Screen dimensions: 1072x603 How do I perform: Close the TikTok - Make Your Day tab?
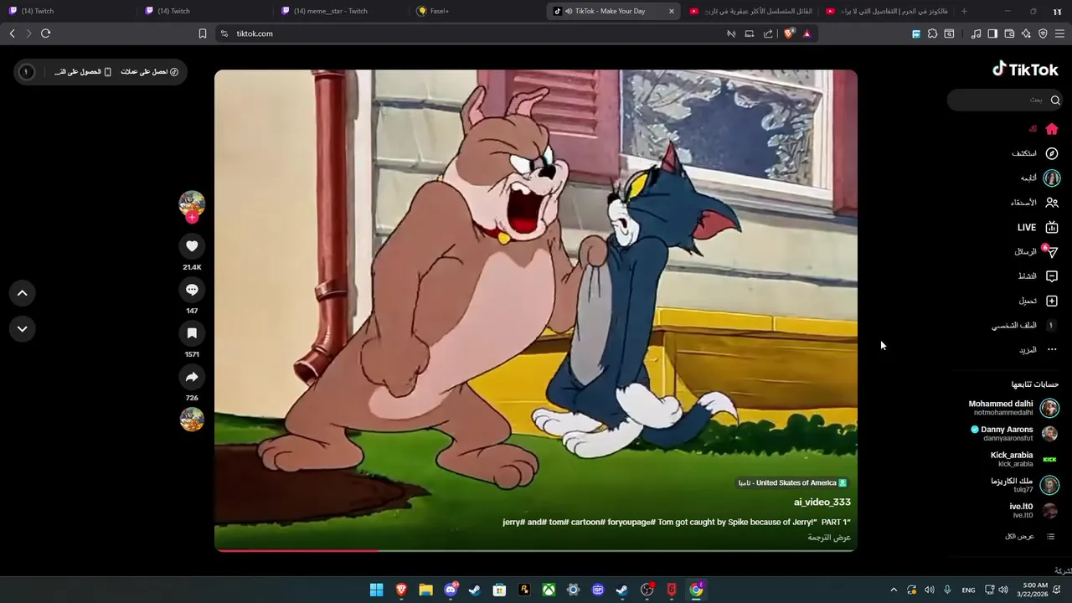click(671, 11)
